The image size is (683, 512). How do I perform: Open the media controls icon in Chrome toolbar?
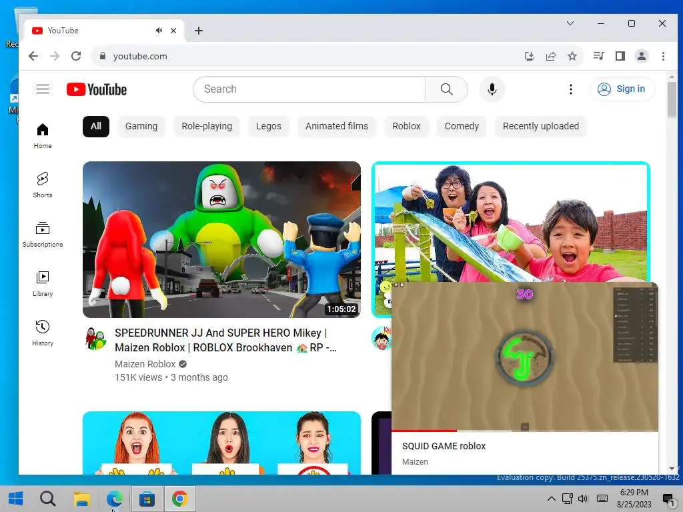click(598, 56)
